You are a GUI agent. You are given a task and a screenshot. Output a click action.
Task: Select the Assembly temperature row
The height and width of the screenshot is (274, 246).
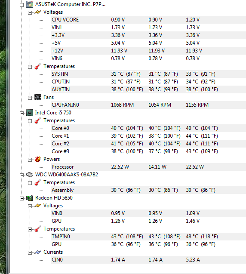pyautogui.click(x=148, y=190)
